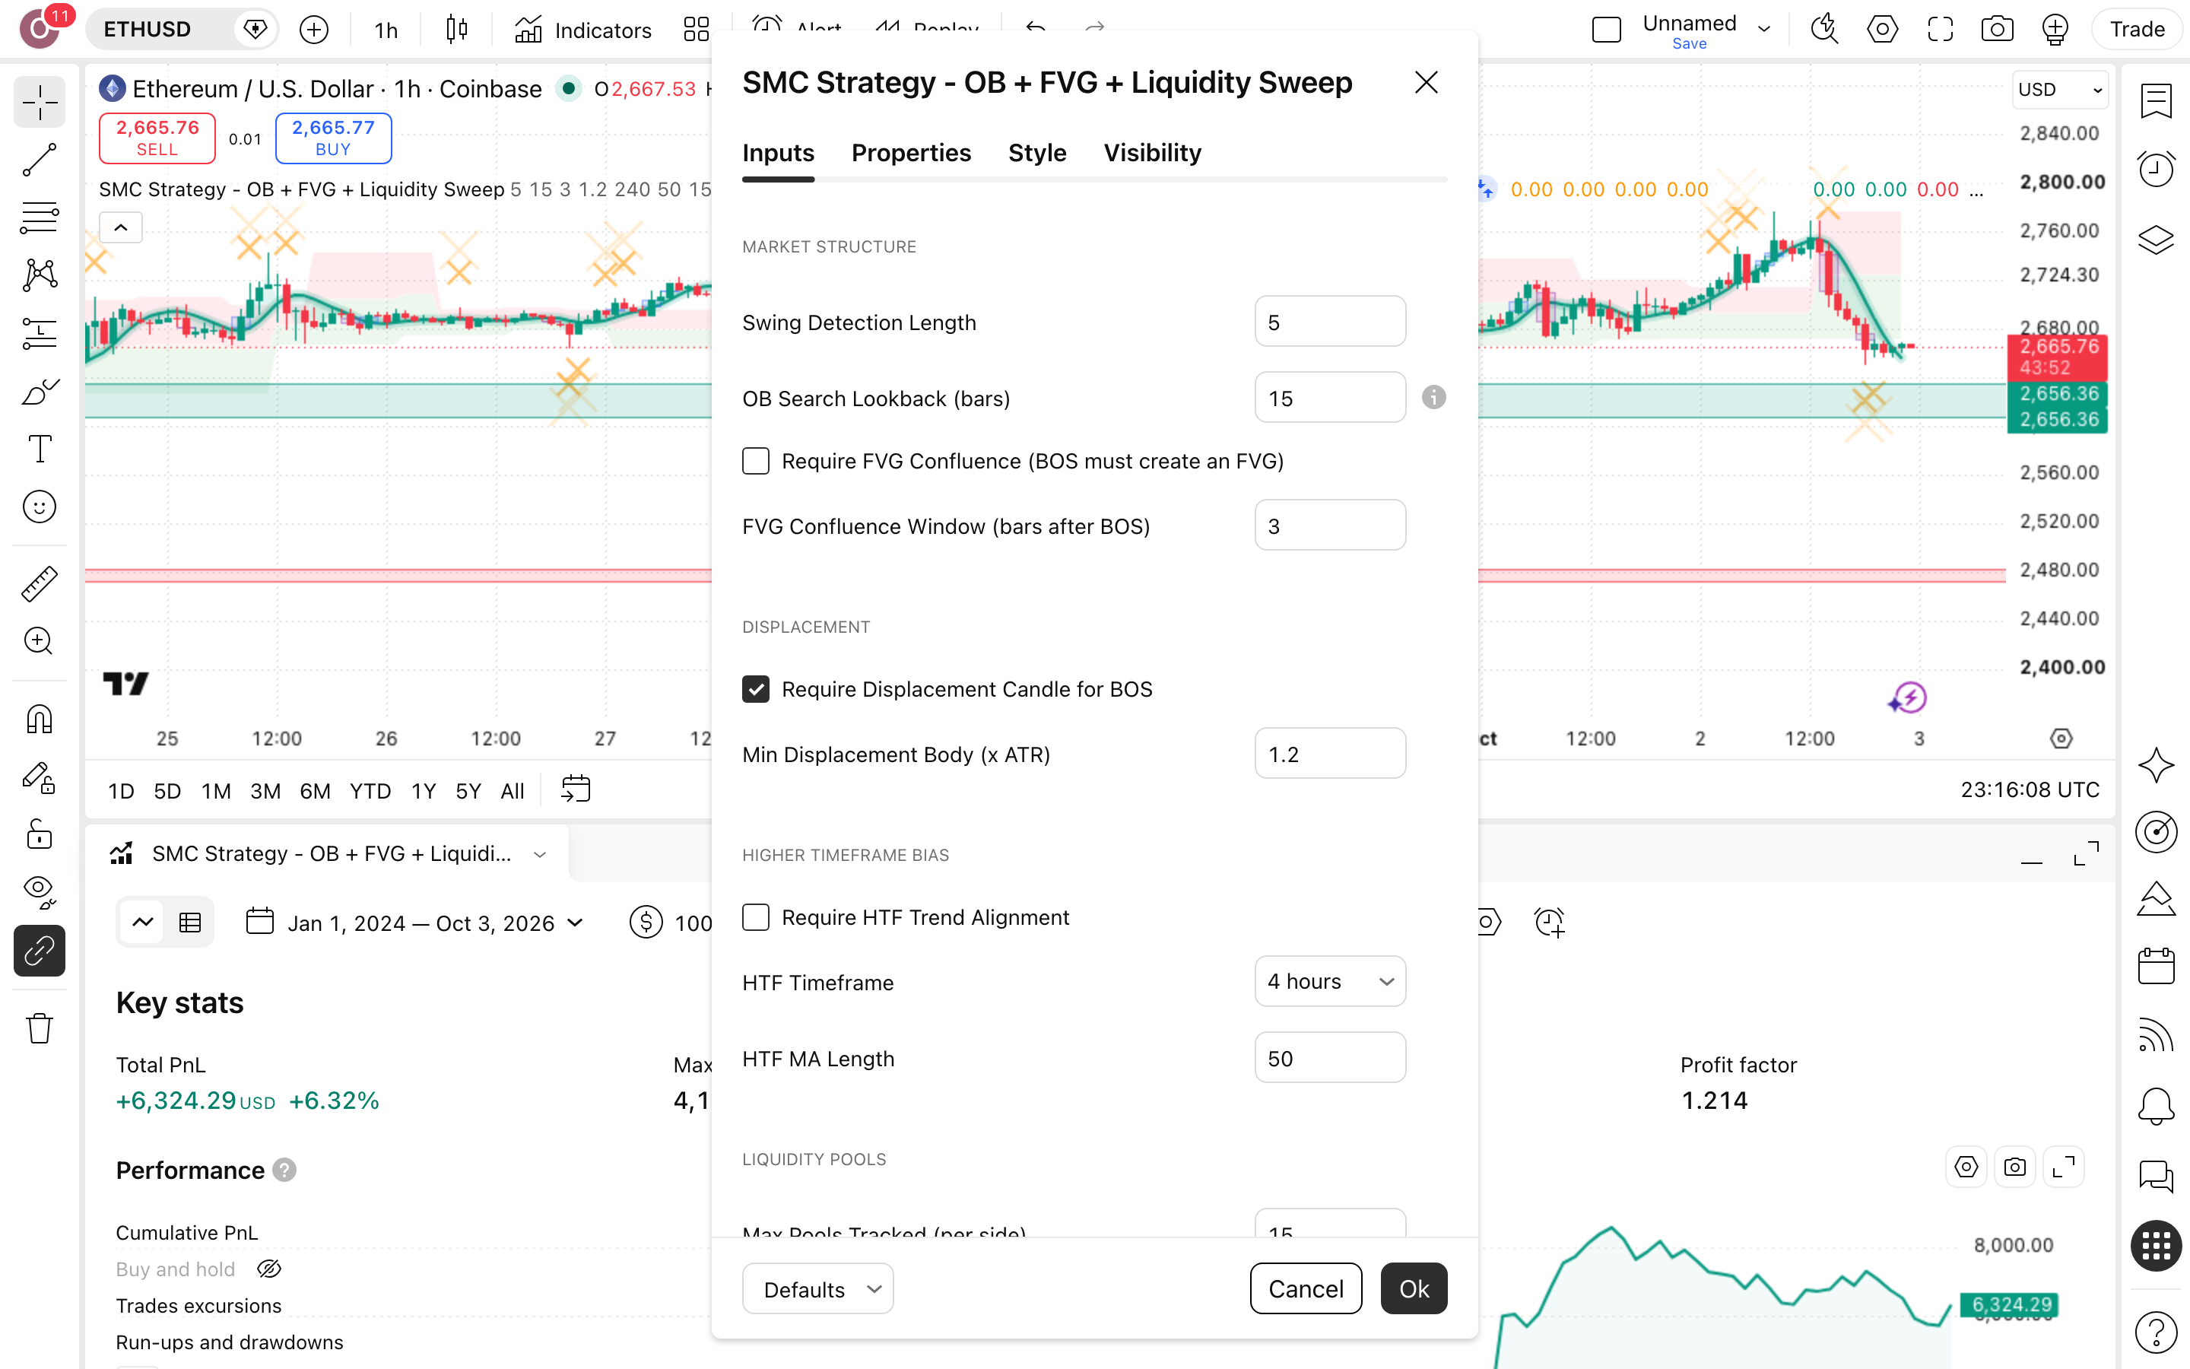
Task: Toggle Buy and hold visibility eye
Action: [268, 1269]
